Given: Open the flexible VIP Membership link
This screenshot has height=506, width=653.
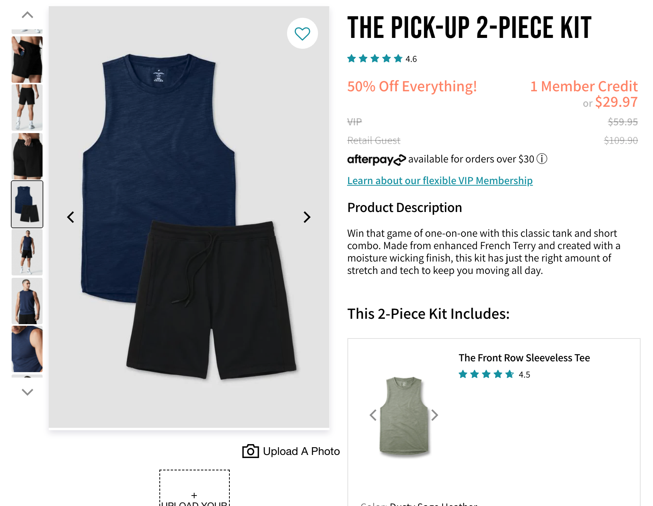Looking at the screenshot, I should tap(440, 180).
